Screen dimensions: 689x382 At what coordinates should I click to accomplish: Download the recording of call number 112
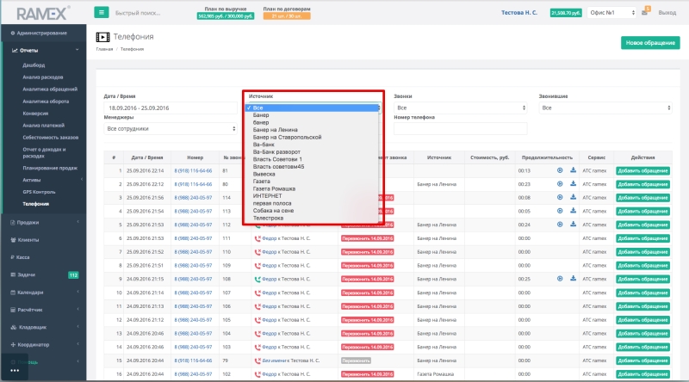pos(573,225)
